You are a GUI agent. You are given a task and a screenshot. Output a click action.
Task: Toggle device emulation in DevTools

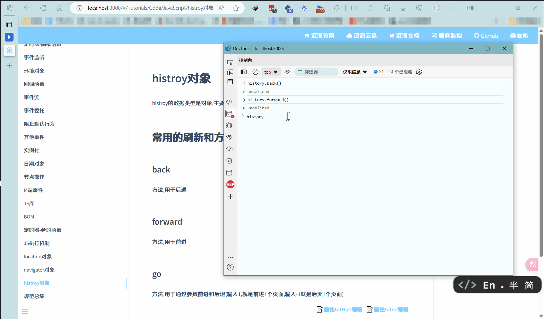click(x=230, y=72)
